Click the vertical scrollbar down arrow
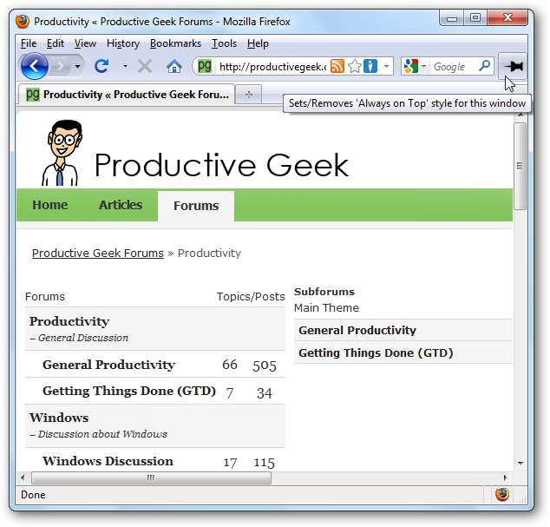The image size is (550, 527). pos(521,463)
